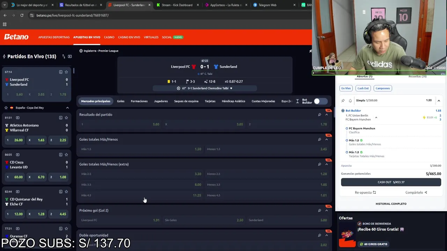Claim the 60 GIROS GRATIS offer
Image resolution: width=447 pixels, height=251 pixels.
373,244
